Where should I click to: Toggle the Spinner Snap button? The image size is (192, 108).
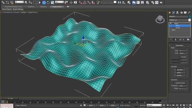coord(93,2)
